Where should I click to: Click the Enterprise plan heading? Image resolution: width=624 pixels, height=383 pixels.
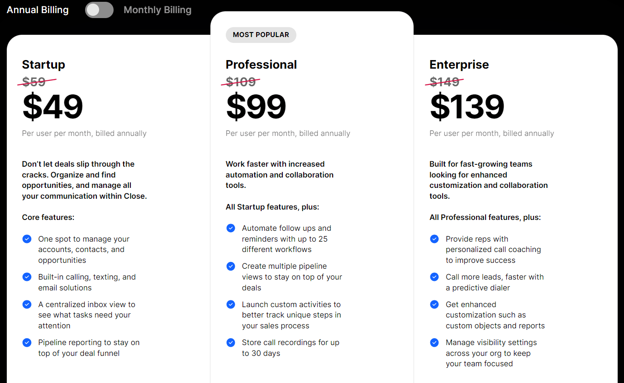tap(459, 65)
